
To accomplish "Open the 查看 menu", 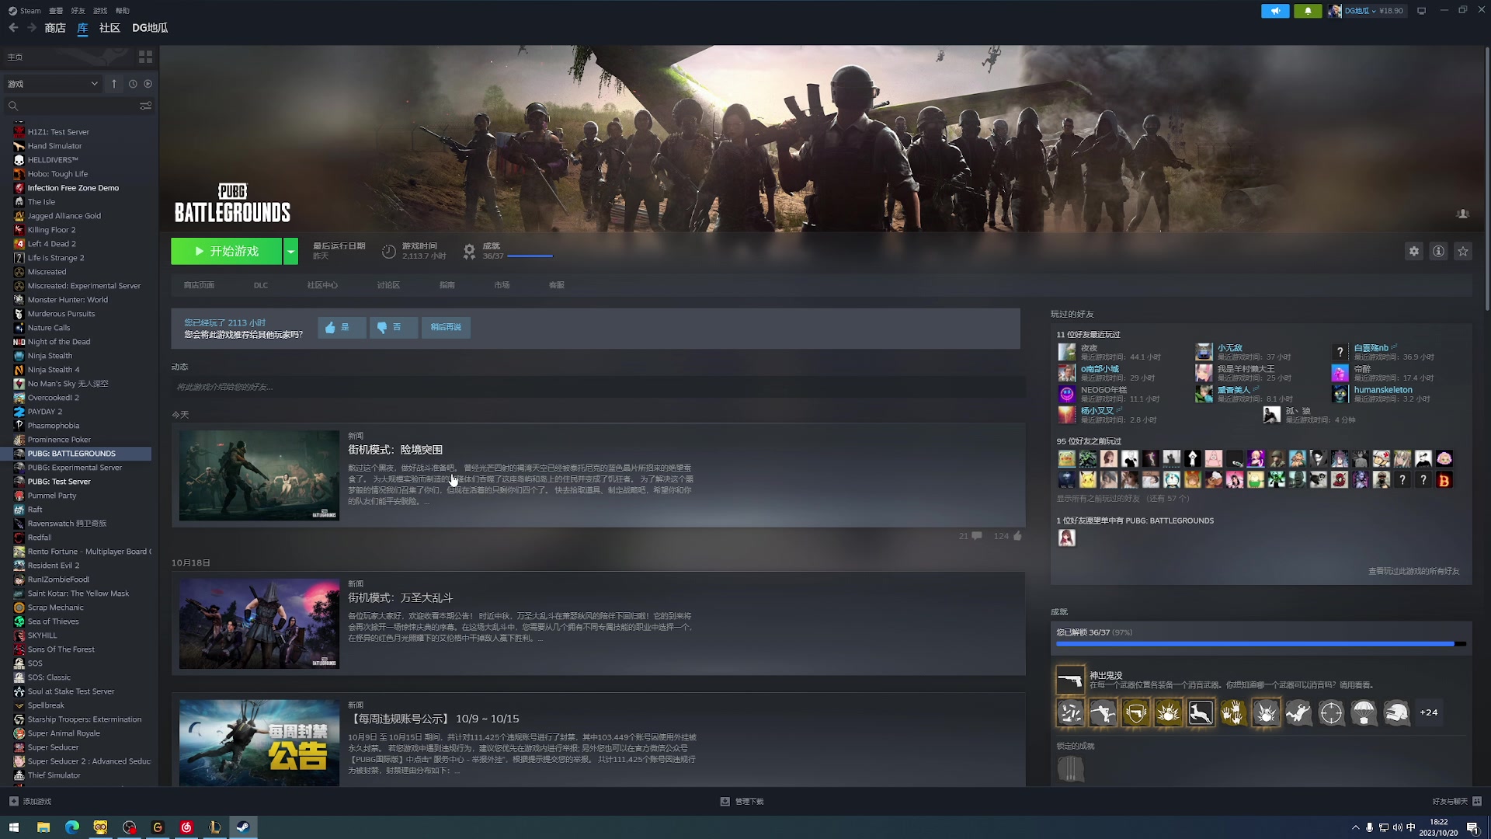I will tap(56, 11).
